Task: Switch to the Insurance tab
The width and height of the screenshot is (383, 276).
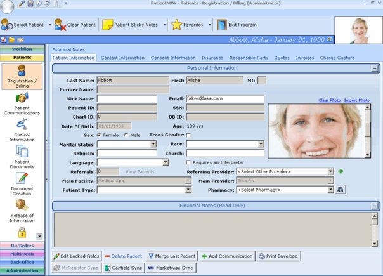Action: coord(212,58)
